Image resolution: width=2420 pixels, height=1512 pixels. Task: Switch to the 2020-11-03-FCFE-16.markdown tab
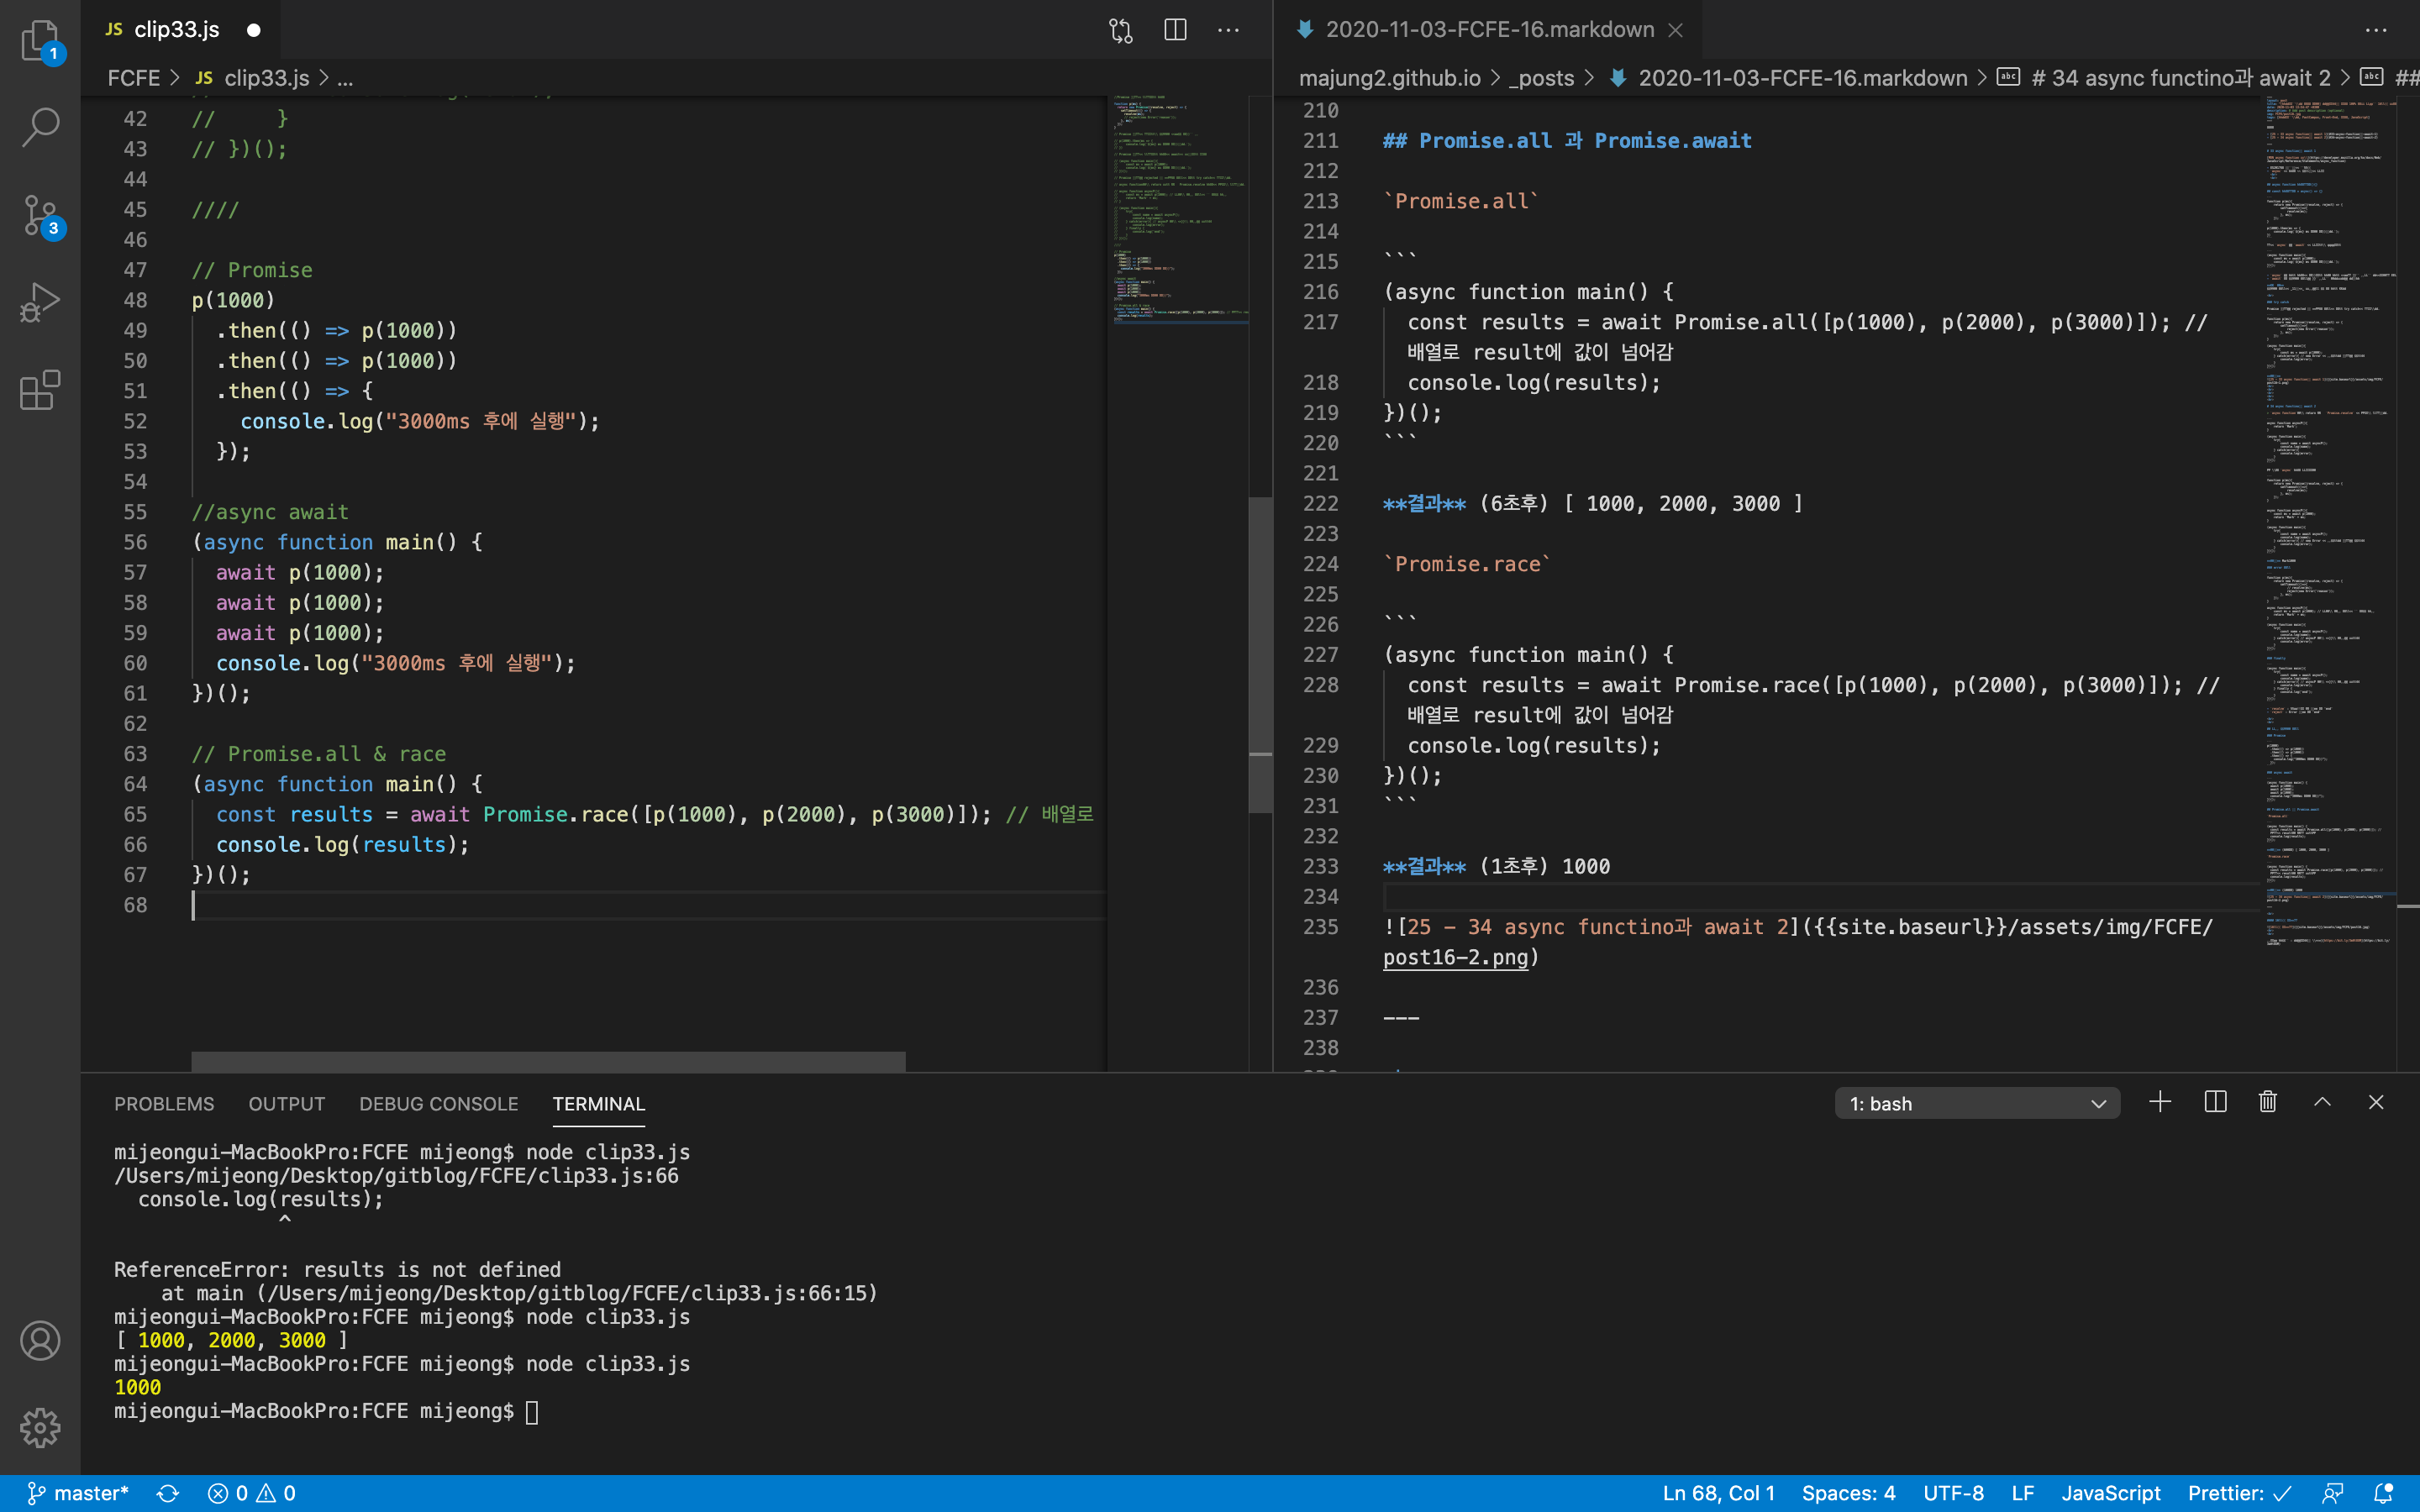[x=1489, y=30]
